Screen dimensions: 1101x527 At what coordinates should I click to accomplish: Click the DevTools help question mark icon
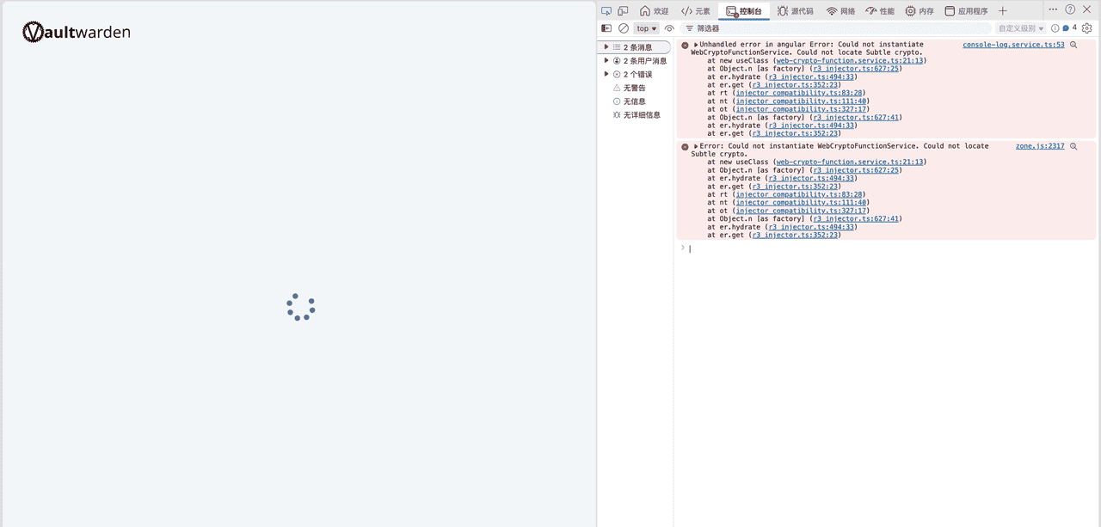tap(1070, 9)
